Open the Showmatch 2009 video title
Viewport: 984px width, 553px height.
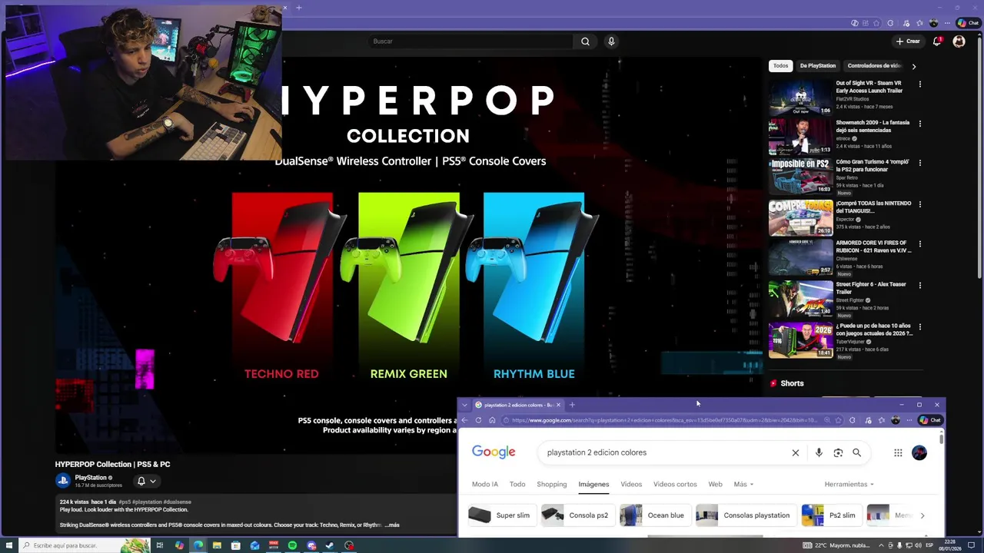click(873, 126)
